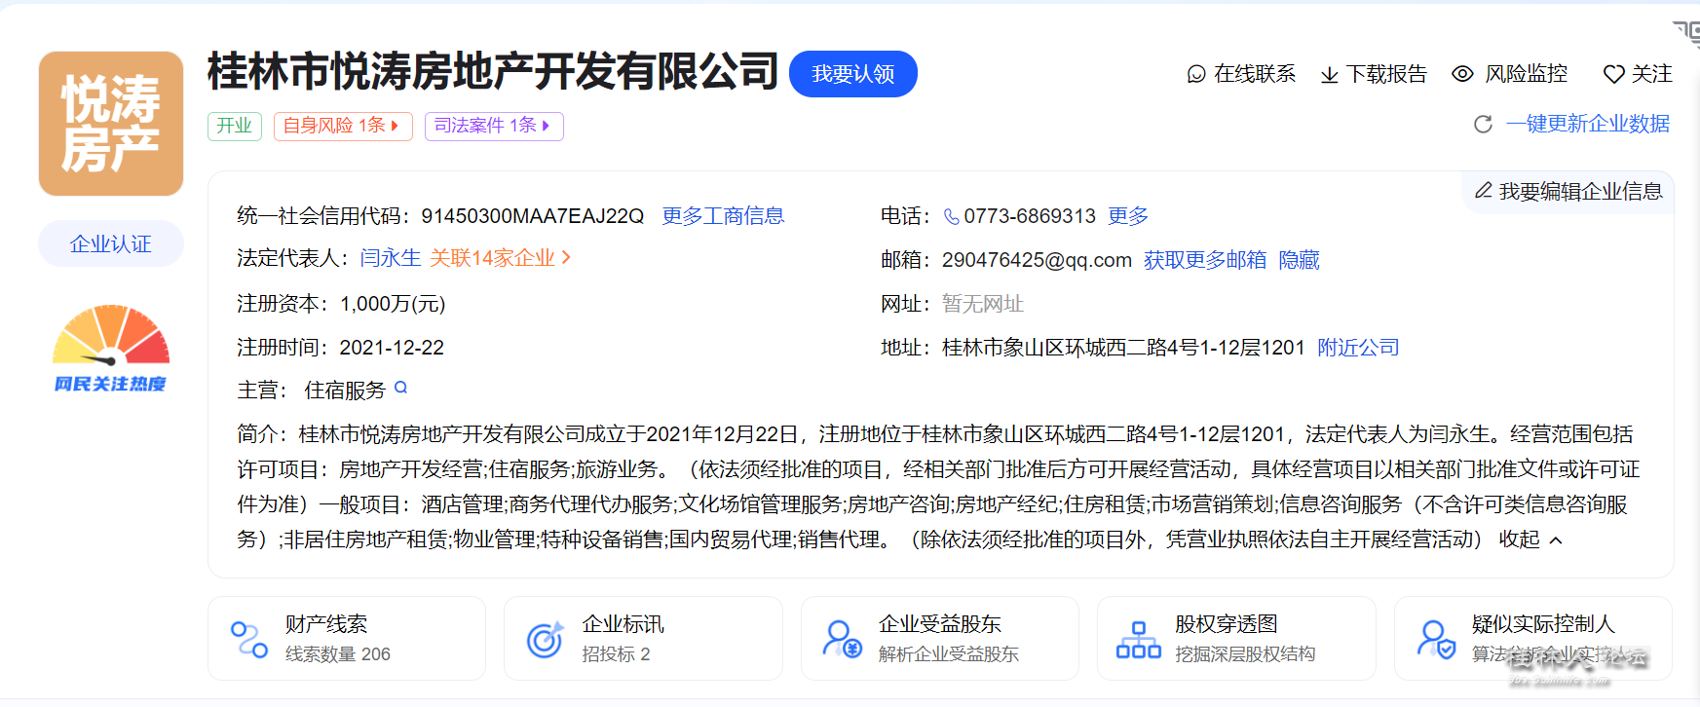Open the 股权穿透图 card
1700x707 pixels.
[1235, 638]
